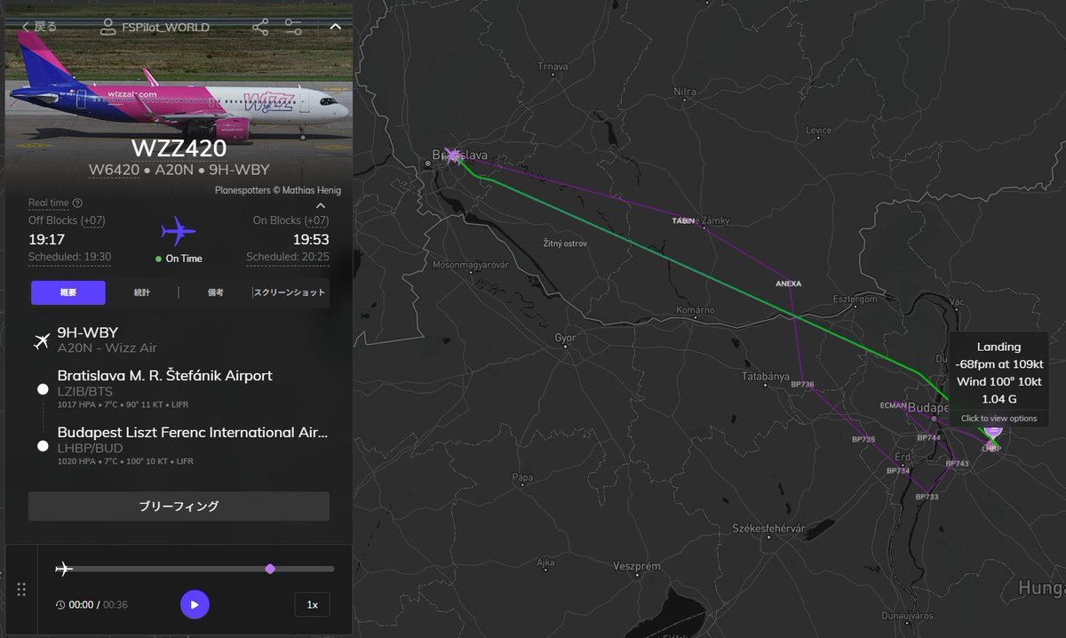Click the Wizz Air aircraft photo

click(178, 98)
